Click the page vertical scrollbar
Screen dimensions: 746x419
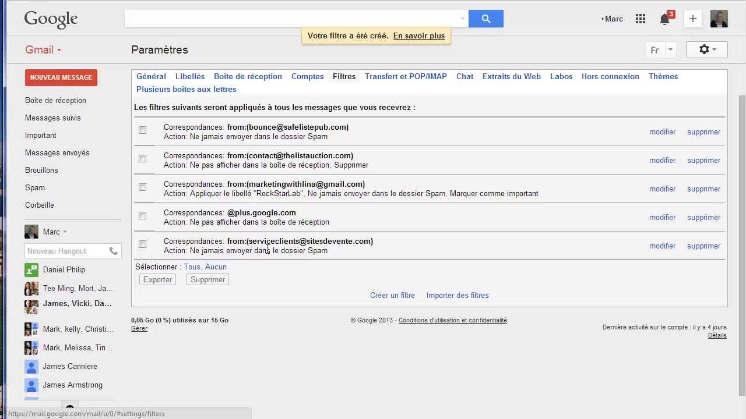click(742, 244)
